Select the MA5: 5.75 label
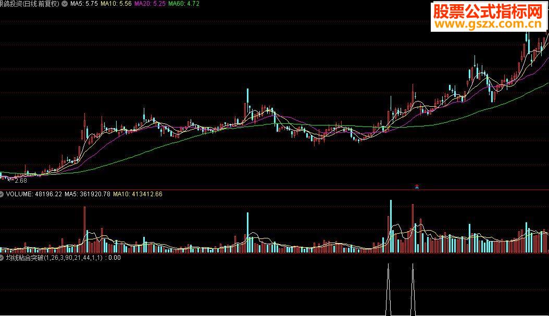549x316 pixels. (x=84, y=4)
